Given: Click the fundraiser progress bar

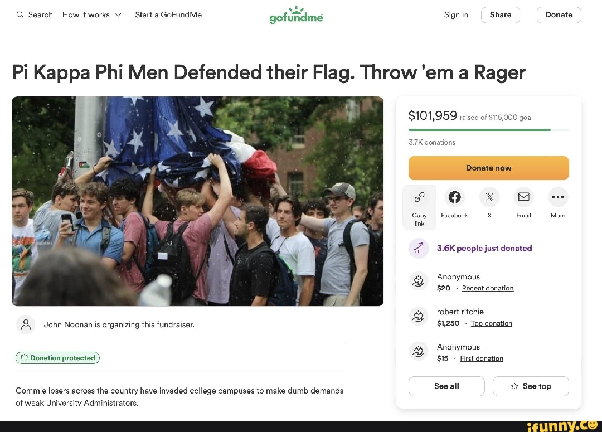Looking at the screenshot, I should pyautogui.click(x=488, y=130).
